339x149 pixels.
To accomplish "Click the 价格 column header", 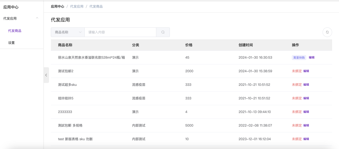I will (189, 45).
